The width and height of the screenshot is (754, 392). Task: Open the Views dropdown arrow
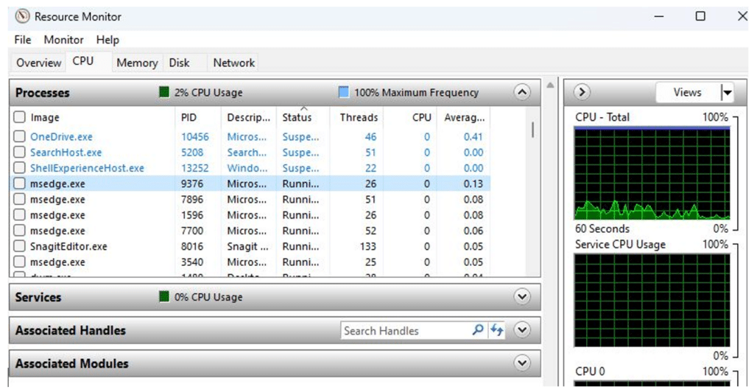(x=727, y=93)
